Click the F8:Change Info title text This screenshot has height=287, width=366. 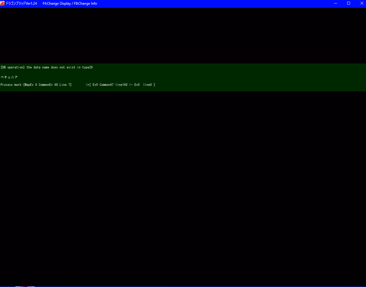[x=85, y=3]
